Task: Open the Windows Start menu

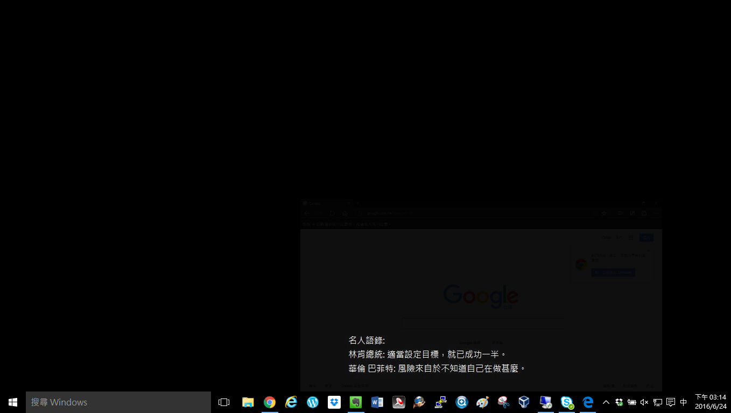Action: (x=13, y=402)
